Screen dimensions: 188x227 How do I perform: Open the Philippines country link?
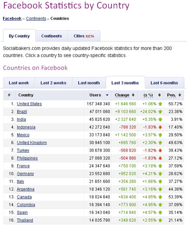(x=27, y=158)
